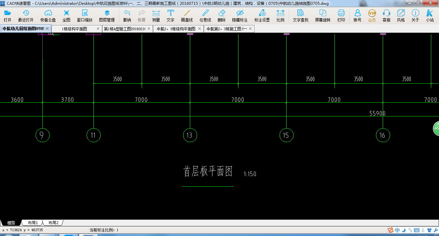Close the 第1栋A型施工图 tab
The height and width of the screenshot is (236, 439).
(149, 29)
